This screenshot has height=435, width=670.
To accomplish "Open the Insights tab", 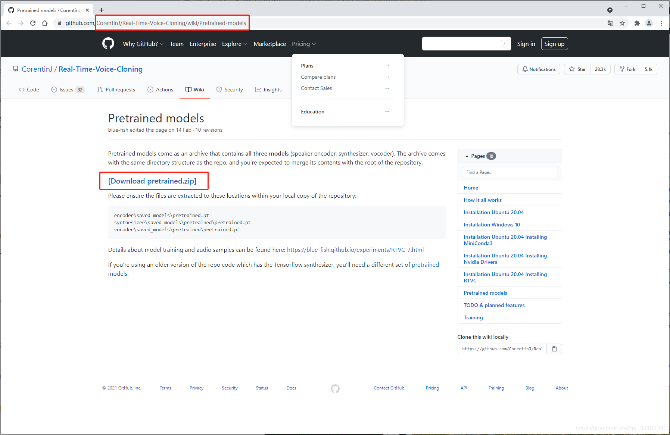I will coord(268,90).
